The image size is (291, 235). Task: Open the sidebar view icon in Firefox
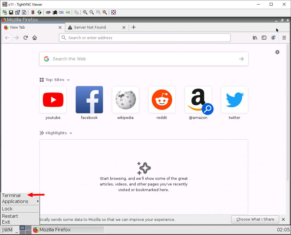(264, 37)
